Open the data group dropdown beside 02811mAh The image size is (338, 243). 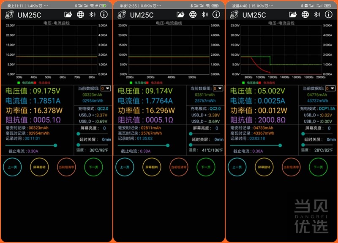click(218, 89)
